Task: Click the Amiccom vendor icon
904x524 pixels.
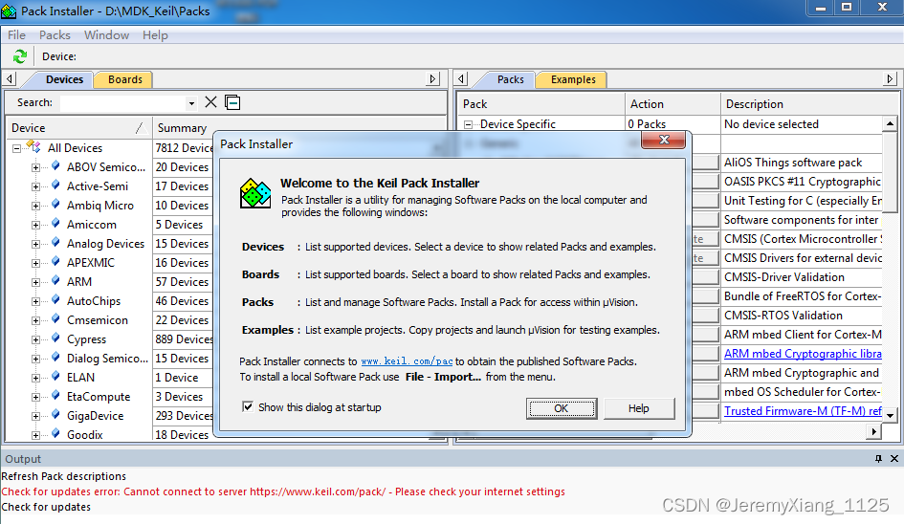Action: pyautogui.click(x=55, y=224)
